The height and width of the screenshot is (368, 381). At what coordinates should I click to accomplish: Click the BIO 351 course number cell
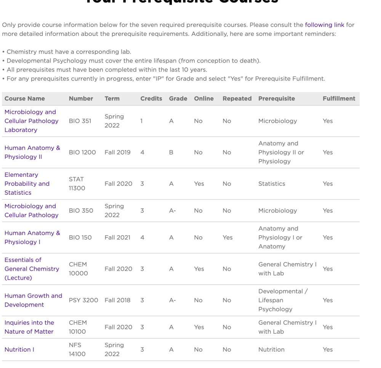(80, 121)
